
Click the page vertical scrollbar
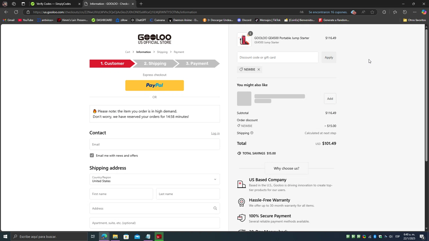(x=426, y=95)
